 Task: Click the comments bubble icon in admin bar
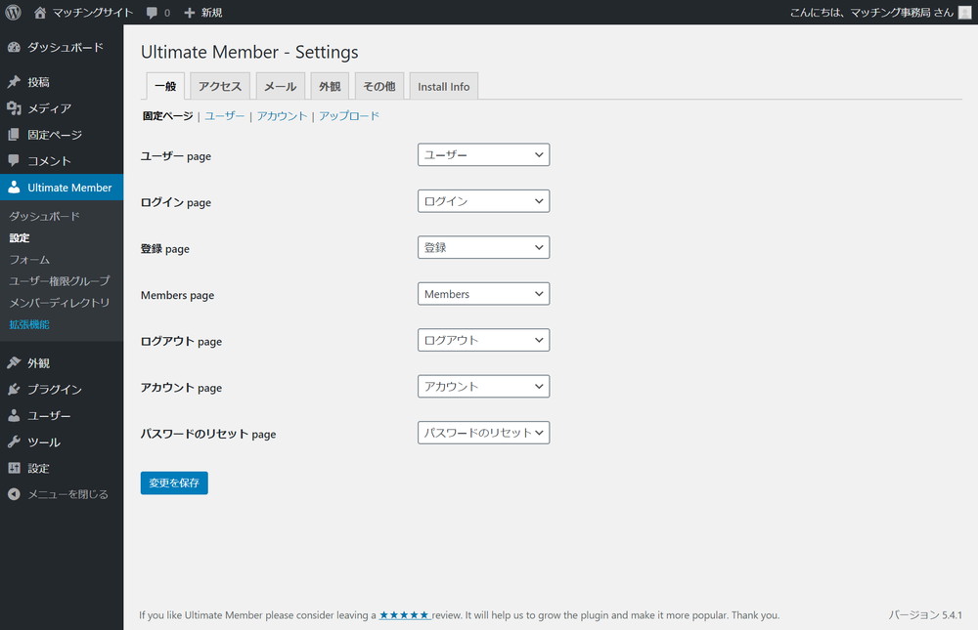click(x=152, y=13)
